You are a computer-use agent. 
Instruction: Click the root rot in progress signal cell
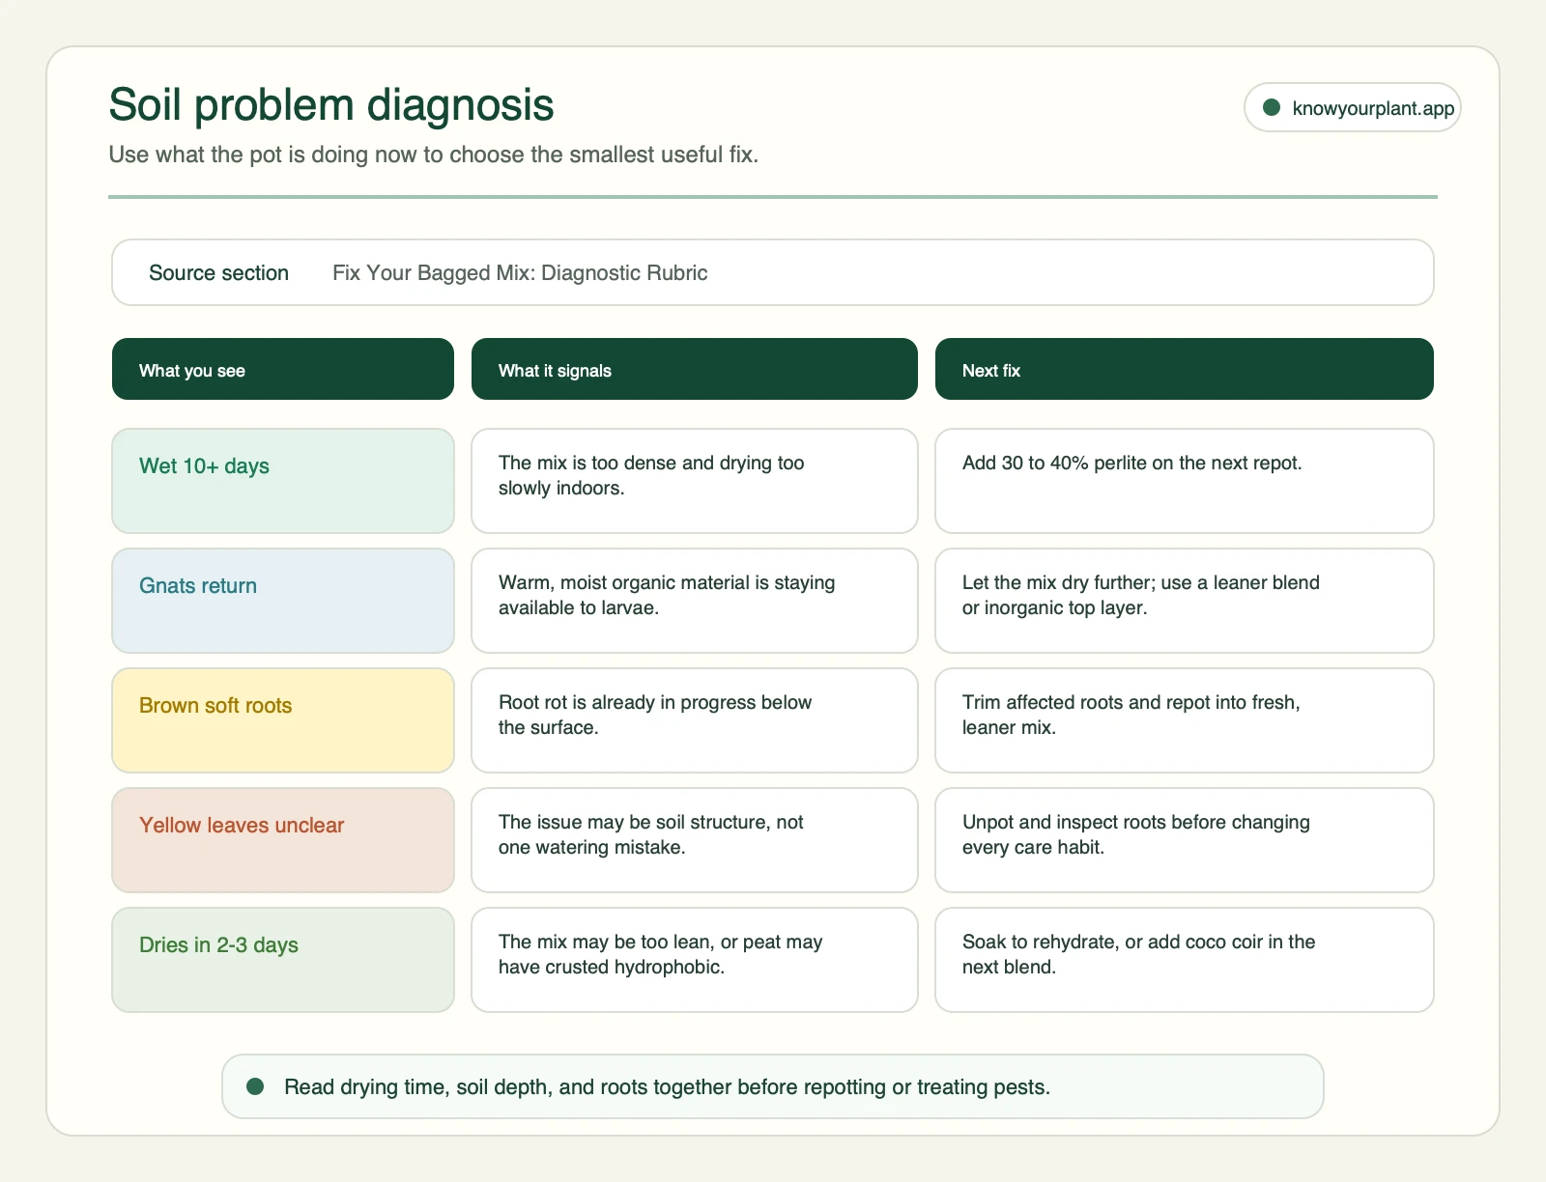tap(695, 720)
